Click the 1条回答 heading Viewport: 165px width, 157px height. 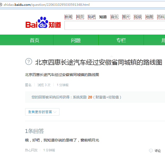tap(35, 131)
